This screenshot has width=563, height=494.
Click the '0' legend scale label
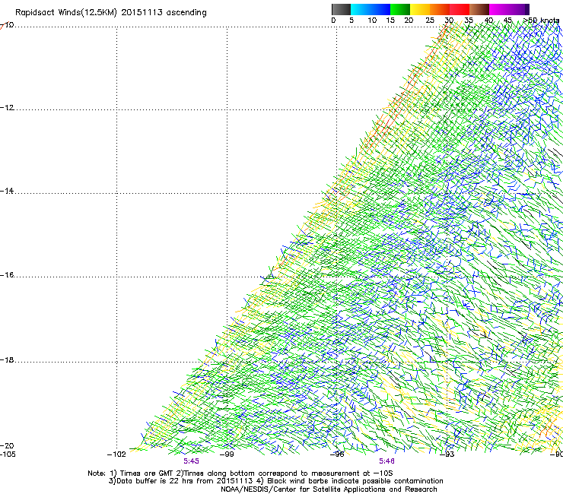pyautogui.click(x=333, y=21)
